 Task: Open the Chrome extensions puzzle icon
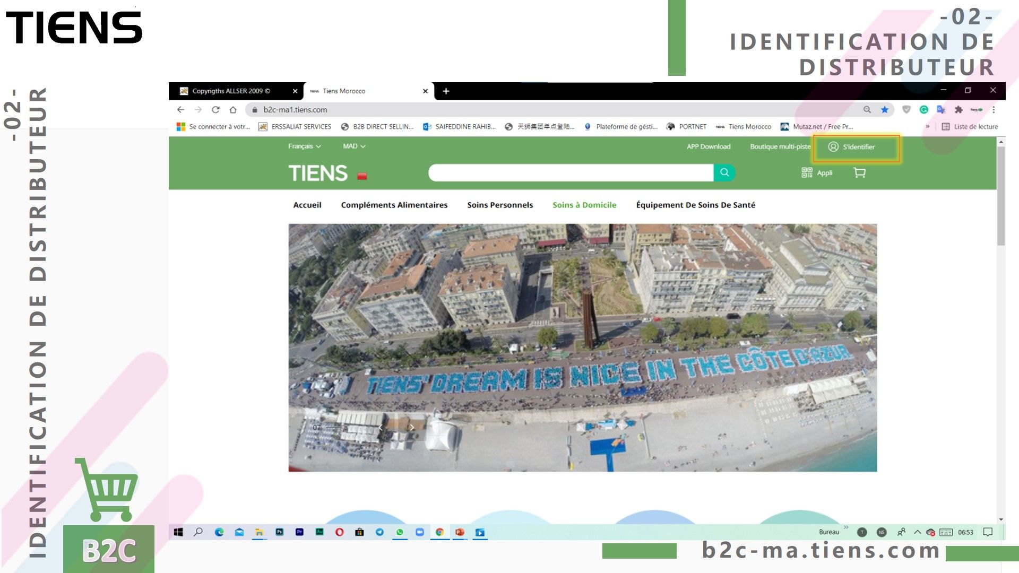tap(958, 110)
